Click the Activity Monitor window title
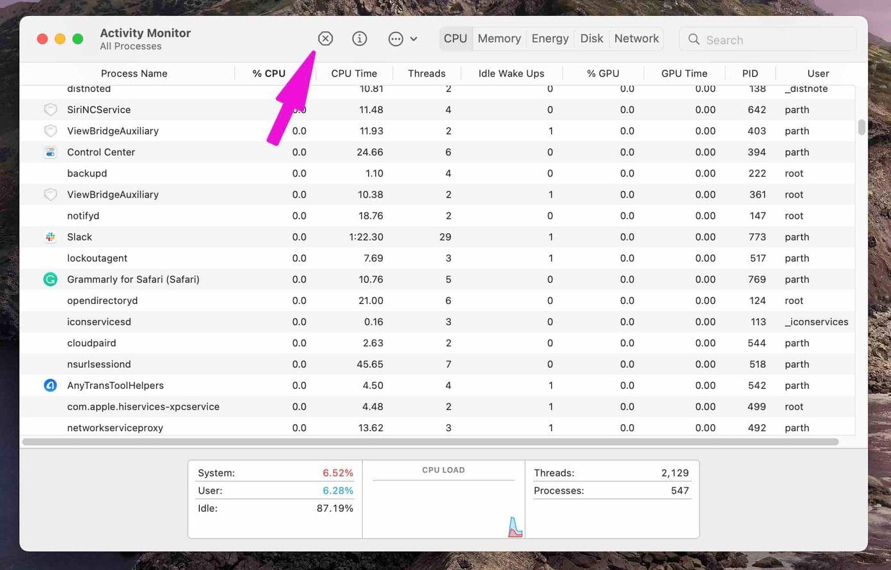The height and width of the screenshot is (570, 891). tap(145, 33)
